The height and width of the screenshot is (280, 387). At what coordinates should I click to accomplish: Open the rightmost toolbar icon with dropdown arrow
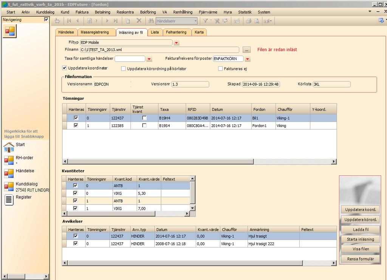pos(268,21)
